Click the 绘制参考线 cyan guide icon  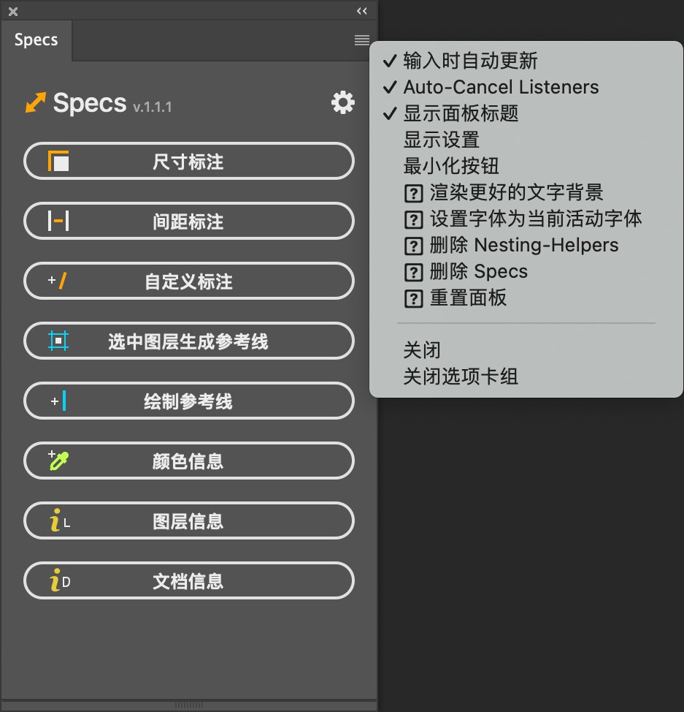[58, 401]
